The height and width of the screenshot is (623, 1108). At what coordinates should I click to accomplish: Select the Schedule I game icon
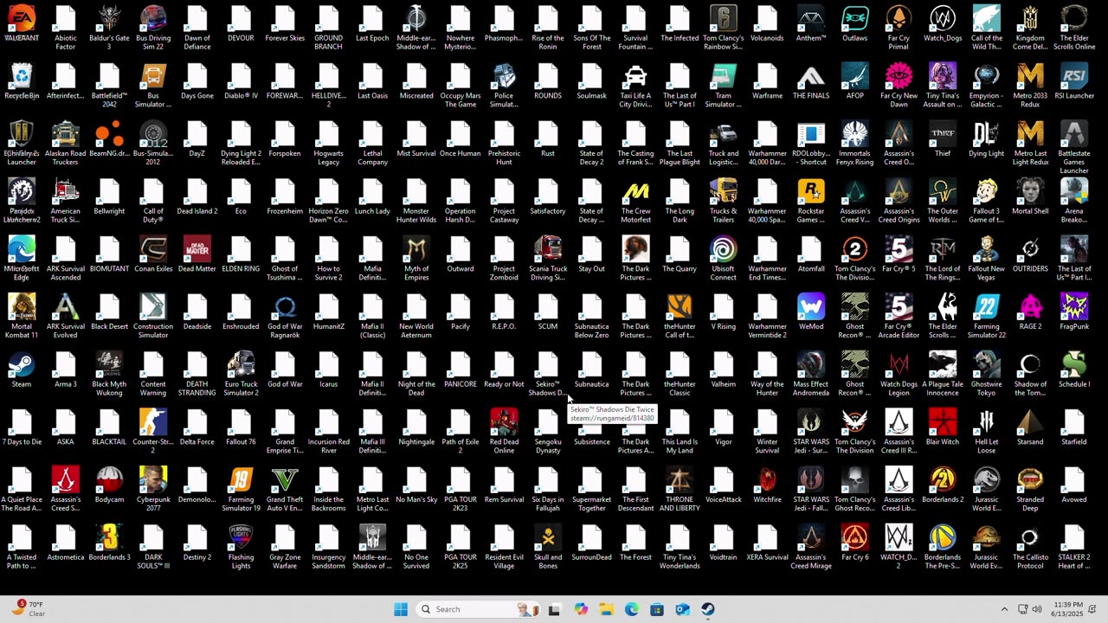(x=1074, y=370)
